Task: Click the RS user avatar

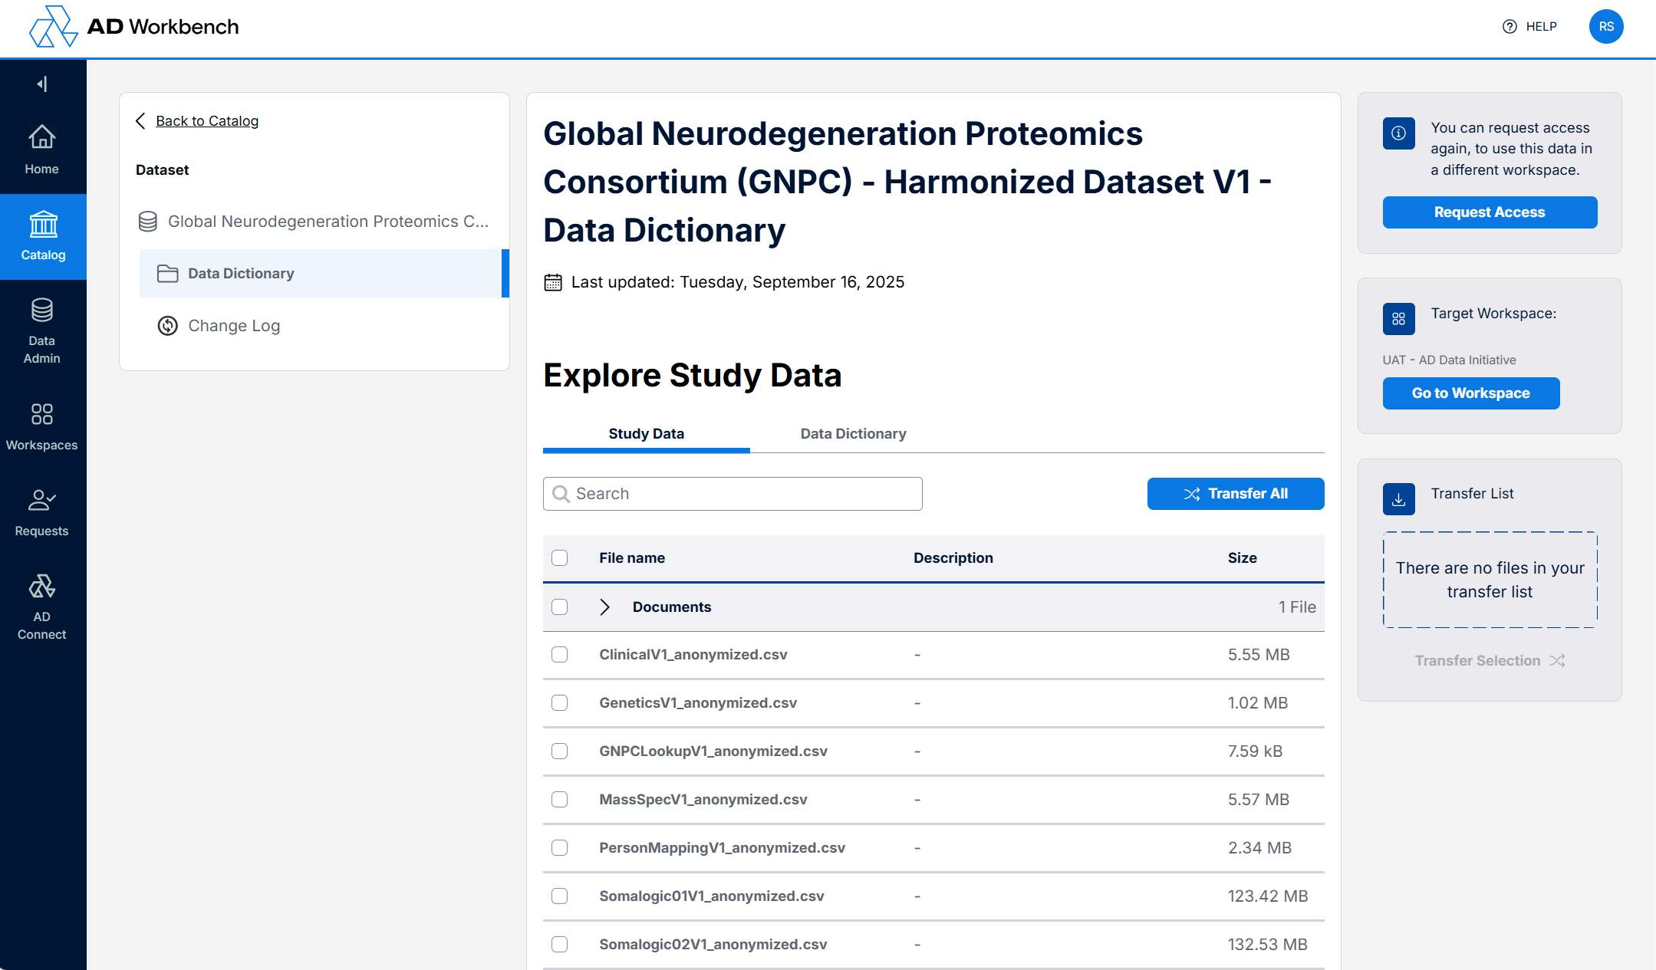Action: tap(1605, 27)
